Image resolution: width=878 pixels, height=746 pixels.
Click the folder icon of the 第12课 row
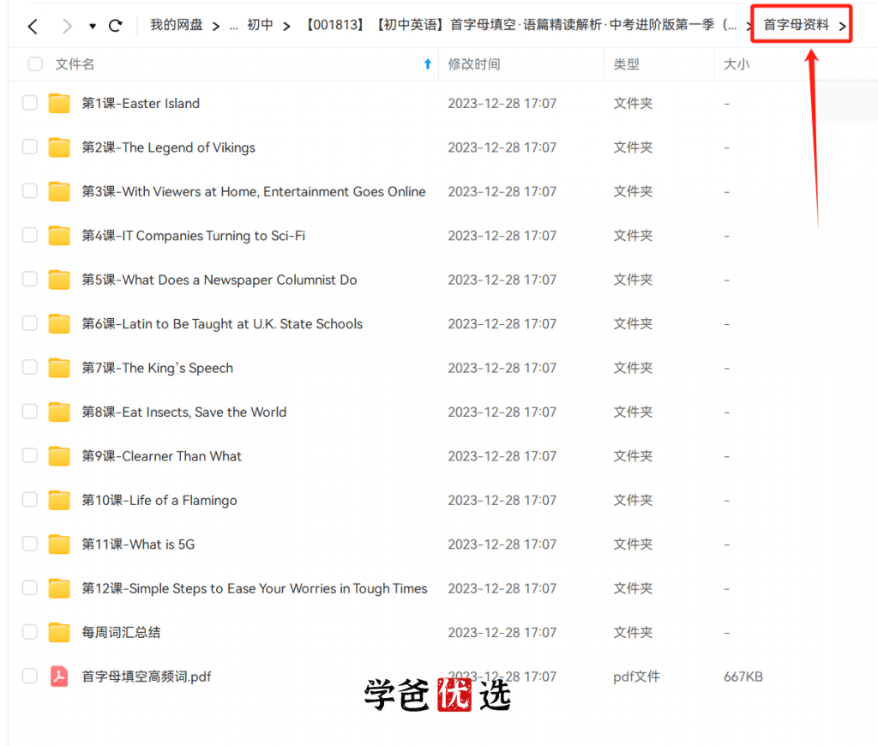point(59,588)
